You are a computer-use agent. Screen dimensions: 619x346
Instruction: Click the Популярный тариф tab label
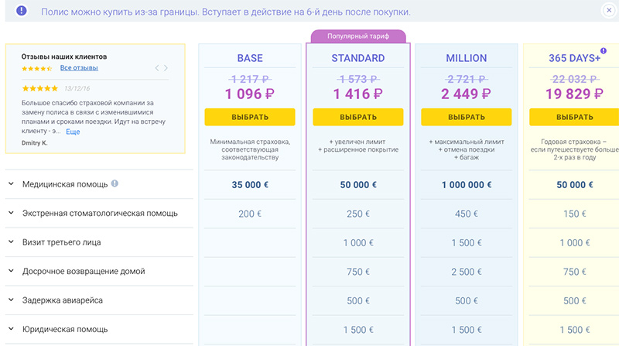click(358, 36)
